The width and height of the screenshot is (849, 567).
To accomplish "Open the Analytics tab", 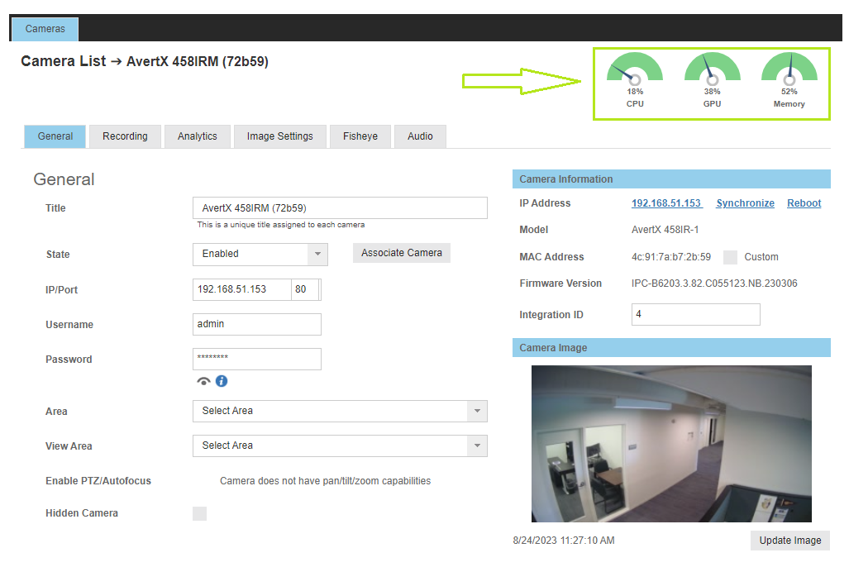I will [x=198, y=136].
